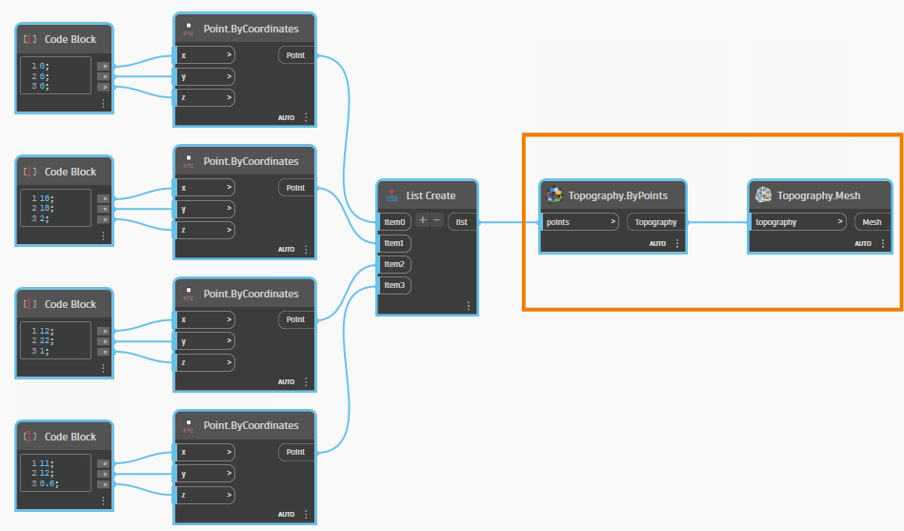Image resolution: width=904 pixels, height=531 pixels.
Task: Select the Topography output port
Action: [x=655, y=222]
